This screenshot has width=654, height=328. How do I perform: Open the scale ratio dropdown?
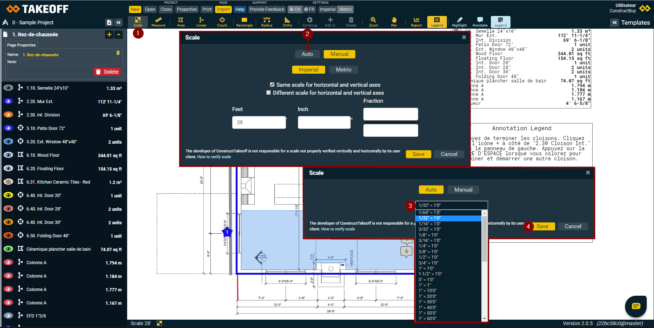(451, 205)
